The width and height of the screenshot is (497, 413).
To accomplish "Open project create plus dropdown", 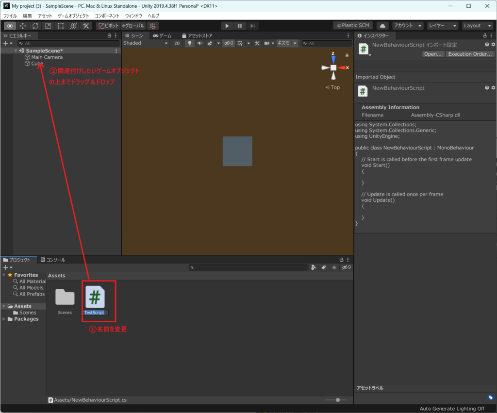I will pyautogui.click(x=8, y=267).
